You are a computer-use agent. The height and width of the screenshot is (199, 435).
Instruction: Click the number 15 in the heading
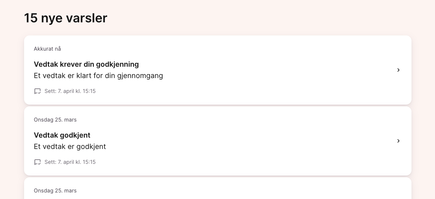pos(31,18)
